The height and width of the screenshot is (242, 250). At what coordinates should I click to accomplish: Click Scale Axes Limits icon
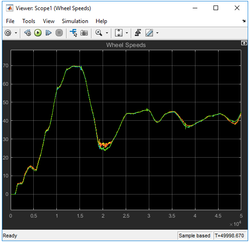click(x=119, y=33)
